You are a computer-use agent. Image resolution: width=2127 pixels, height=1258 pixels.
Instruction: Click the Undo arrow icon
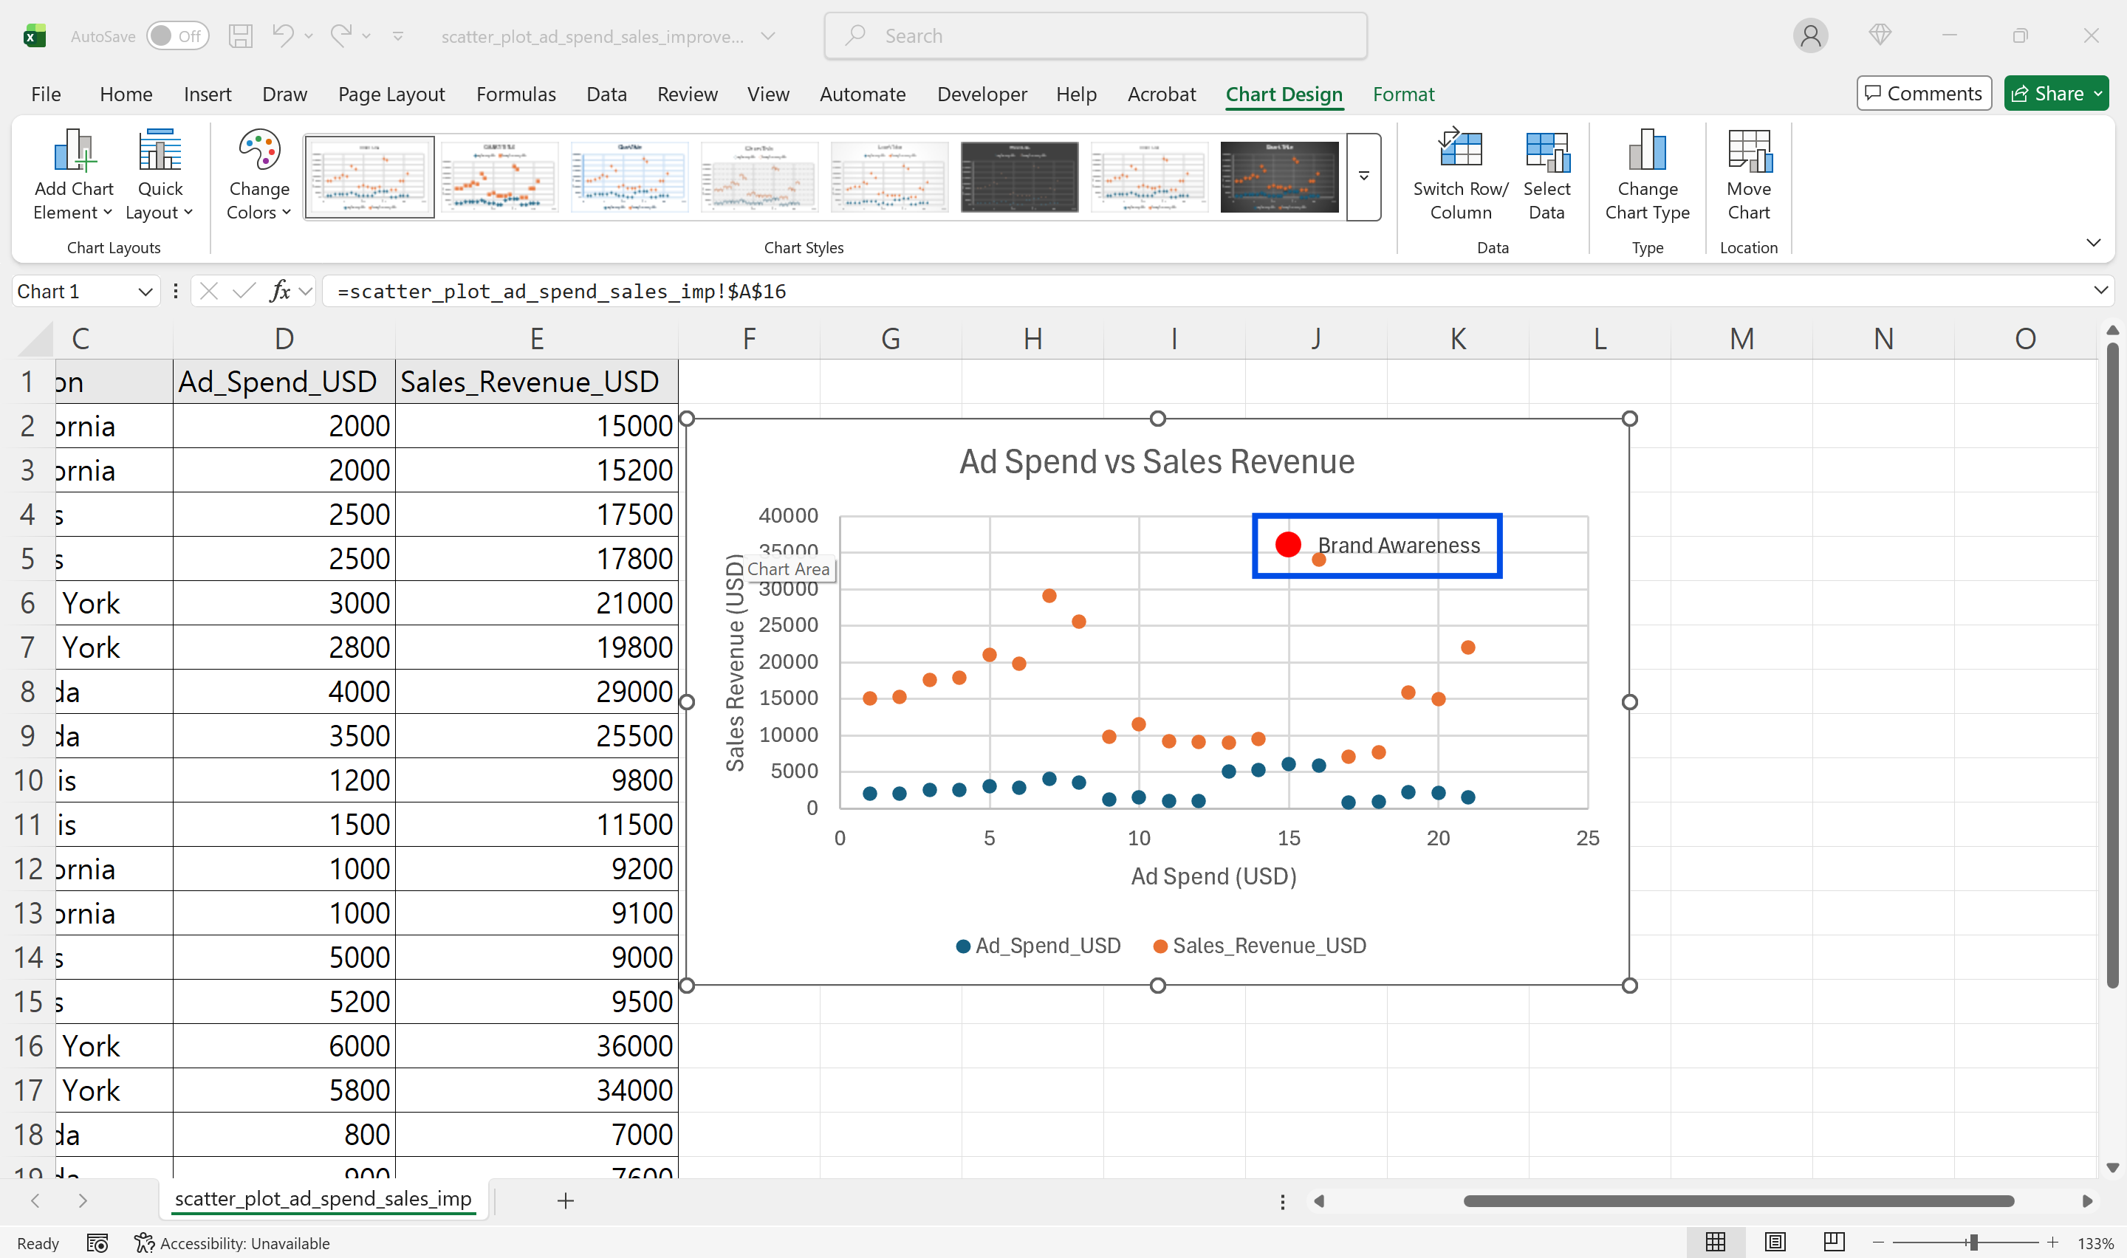pos(282,35)
